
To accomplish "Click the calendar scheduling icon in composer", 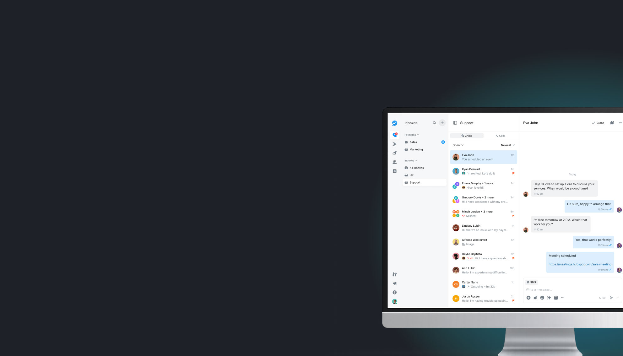I will [556, 298].
